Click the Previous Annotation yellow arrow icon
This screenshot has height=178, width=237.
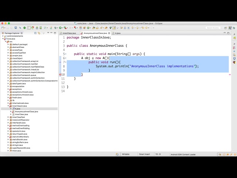click(x=138, y=28)
